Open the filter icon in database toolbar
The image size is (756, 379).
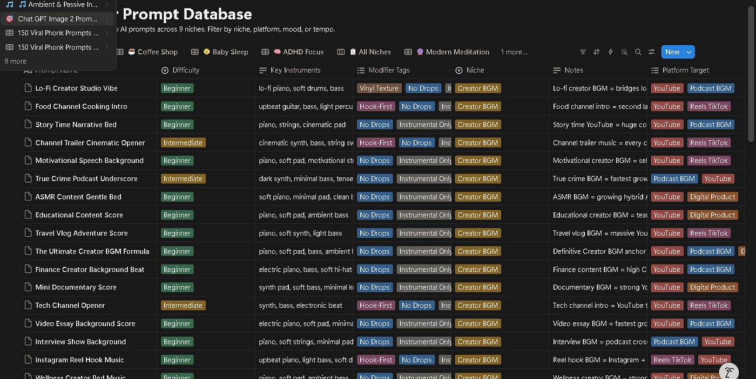coord(583,52)
